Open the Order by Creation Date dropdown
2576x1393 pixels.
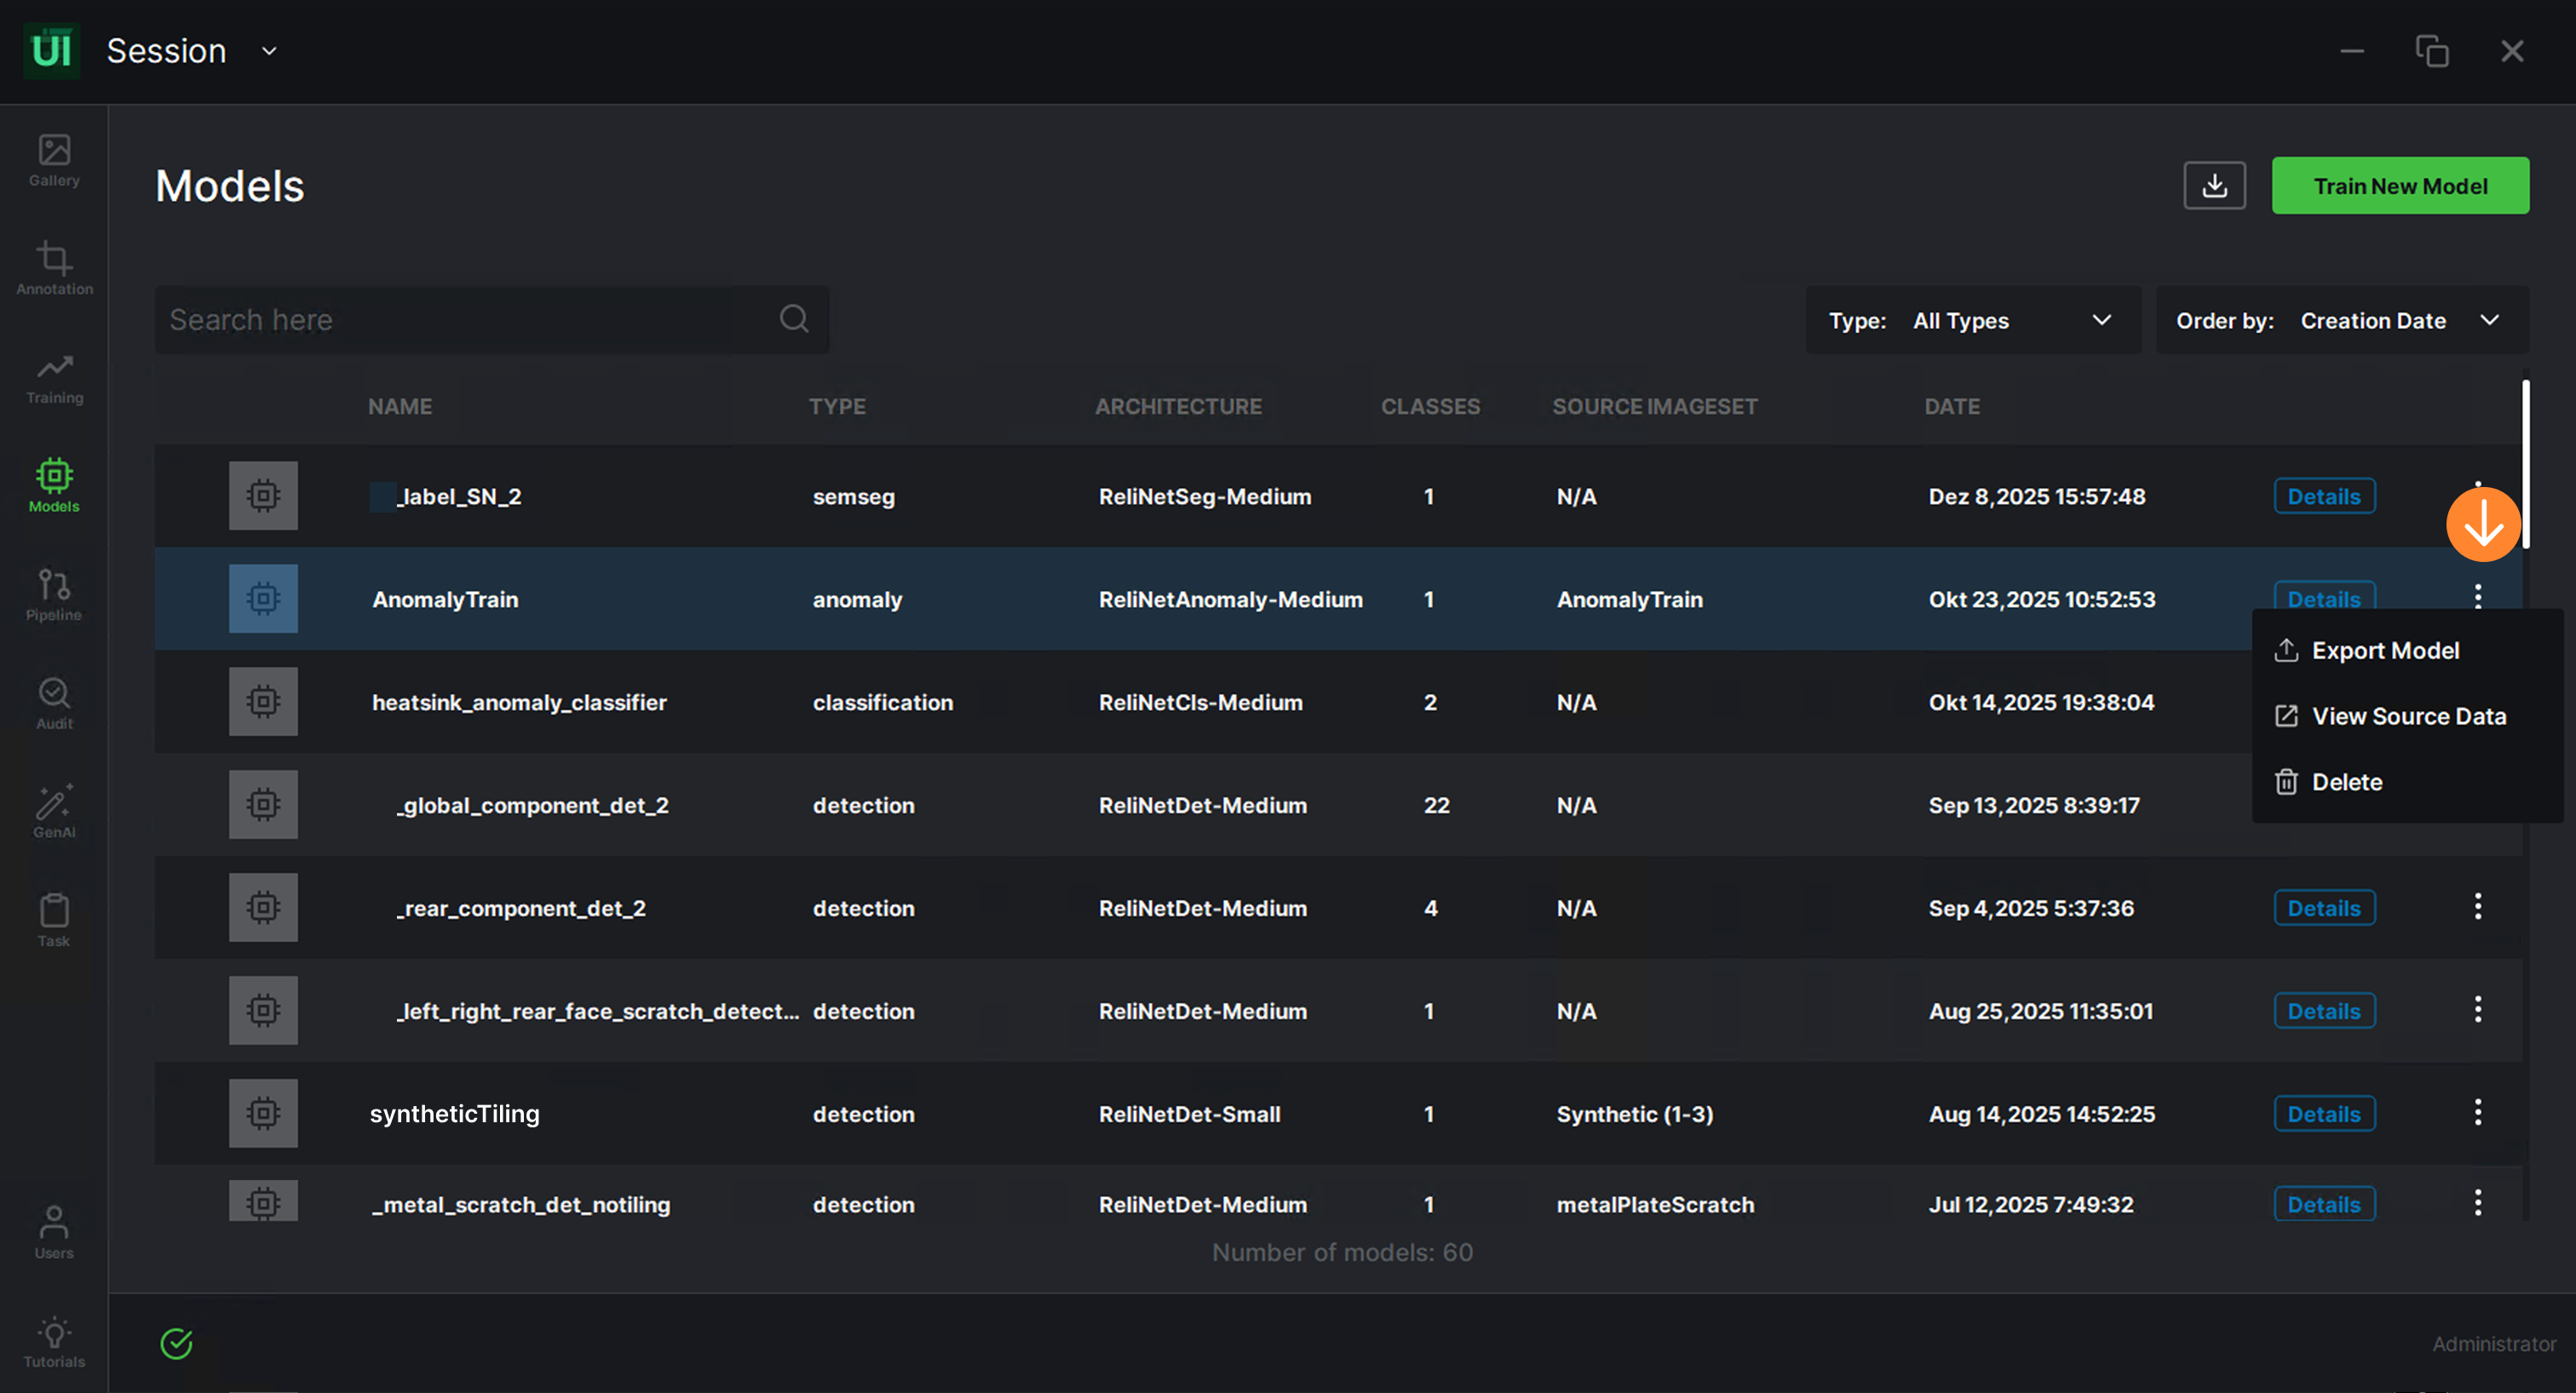2341,321
